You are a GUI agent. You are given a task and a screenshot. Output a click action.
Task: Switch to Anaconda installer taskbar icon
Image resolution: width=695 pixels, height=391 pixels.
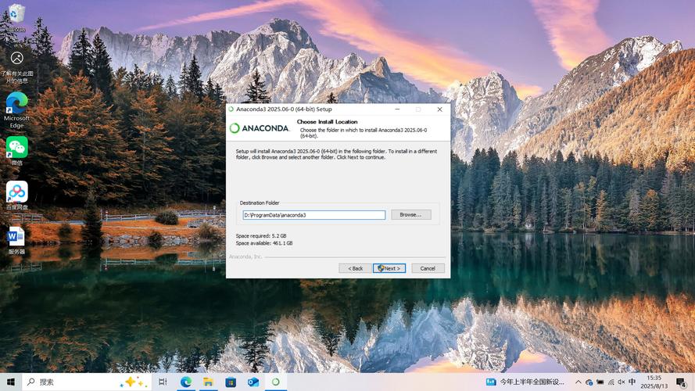click(x=276, y=382)
